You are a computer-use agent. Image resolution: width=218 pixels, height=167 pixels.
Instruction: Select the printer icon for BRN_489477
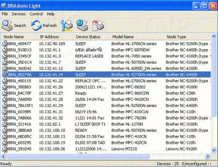pos(5,44)
